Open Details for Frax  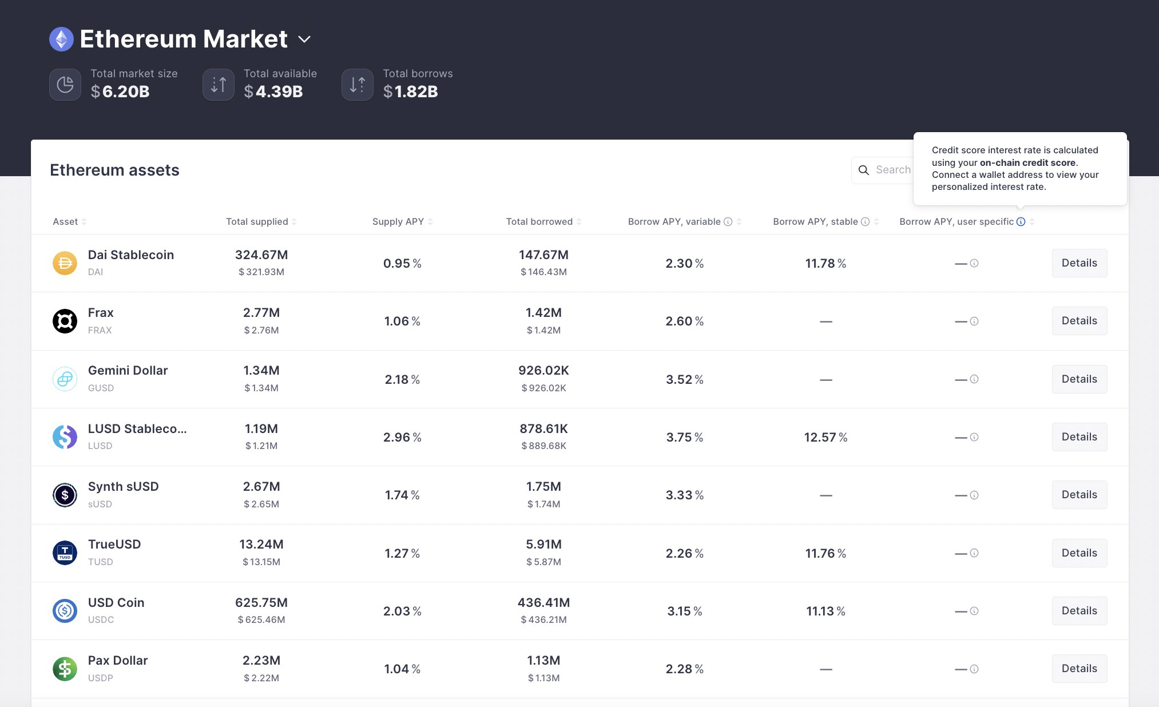point(1079,321)
